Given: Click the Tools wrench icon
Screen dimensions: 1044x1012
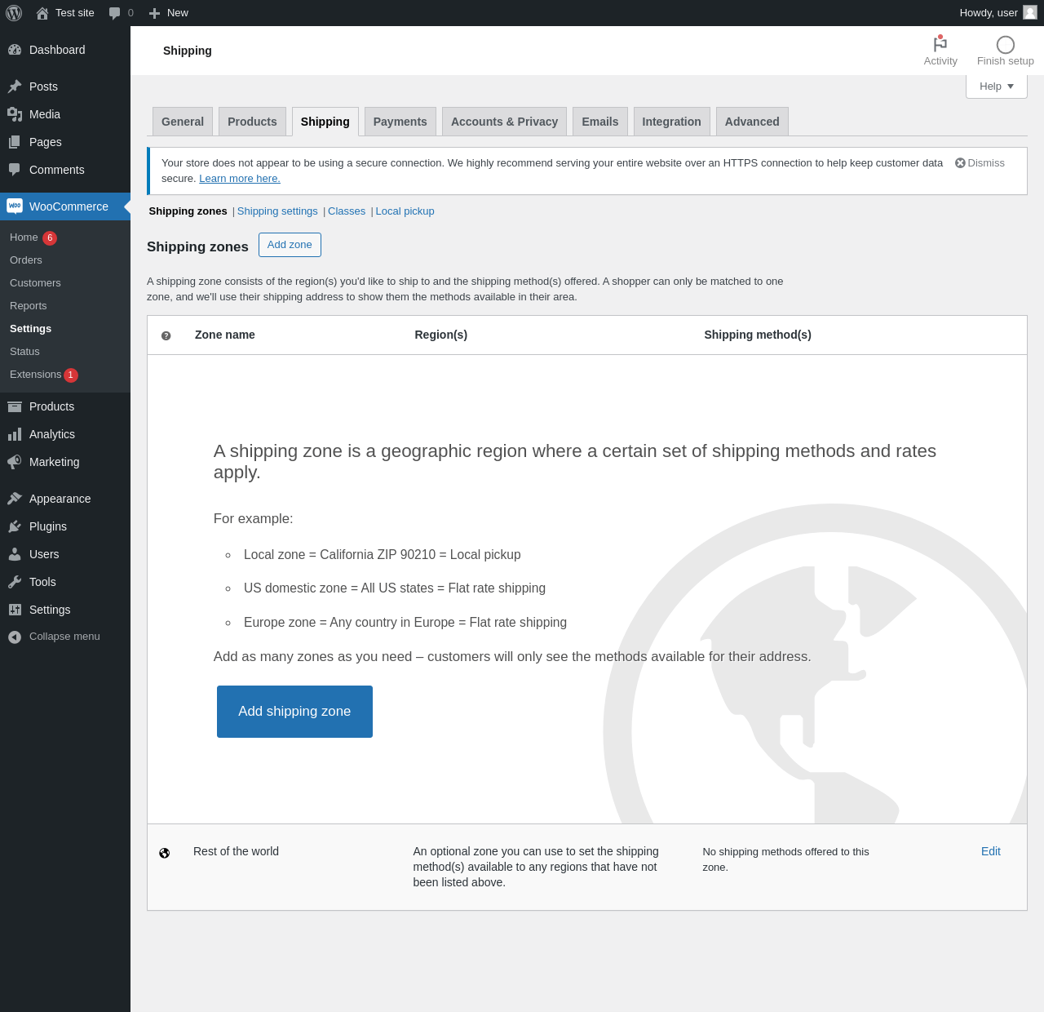Looking at the screenshot, I should point(15,582).
